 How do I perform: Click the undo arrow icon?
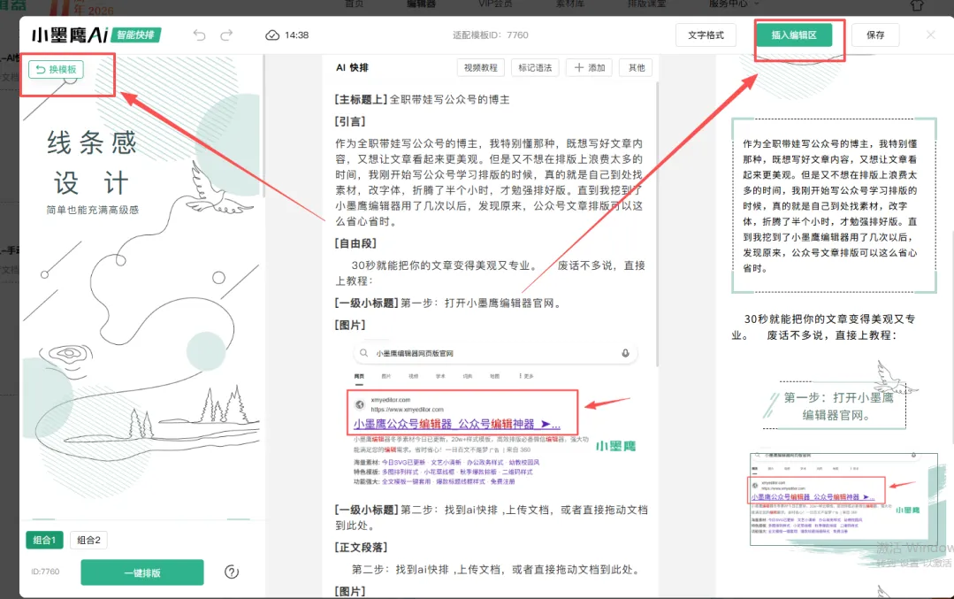click(199, 35)
